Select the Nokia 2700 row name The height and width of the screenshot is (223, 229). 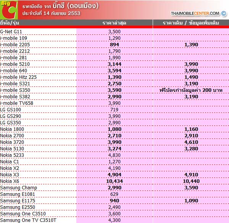(x=12, y=136)
